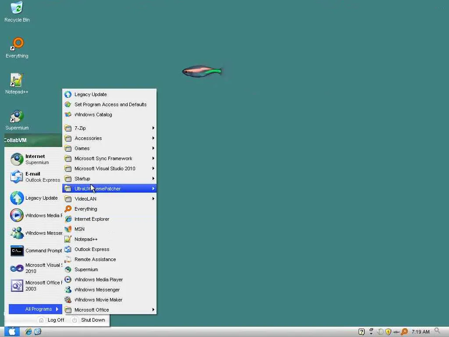Select the Supermium desktop shortcut icon
The height and width of the screenshot is (337, 449).
(x=17, y=120)
